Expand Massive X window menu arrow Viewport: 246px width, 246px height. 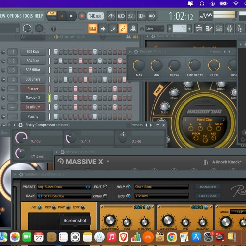point(57,152)
